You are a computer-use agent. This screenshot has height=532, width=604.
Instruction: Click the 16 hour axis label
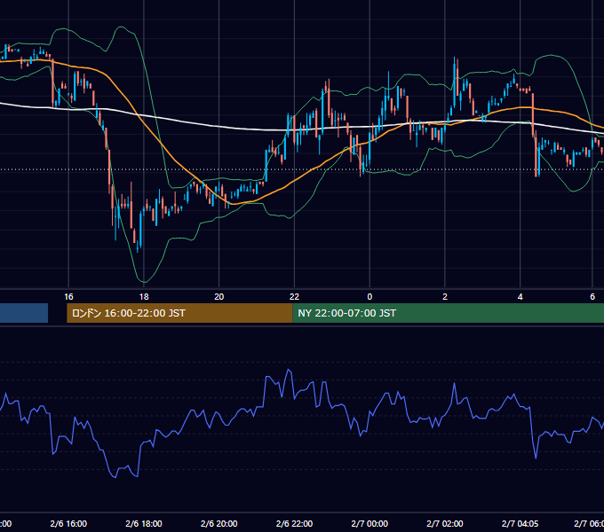[68, 297]
